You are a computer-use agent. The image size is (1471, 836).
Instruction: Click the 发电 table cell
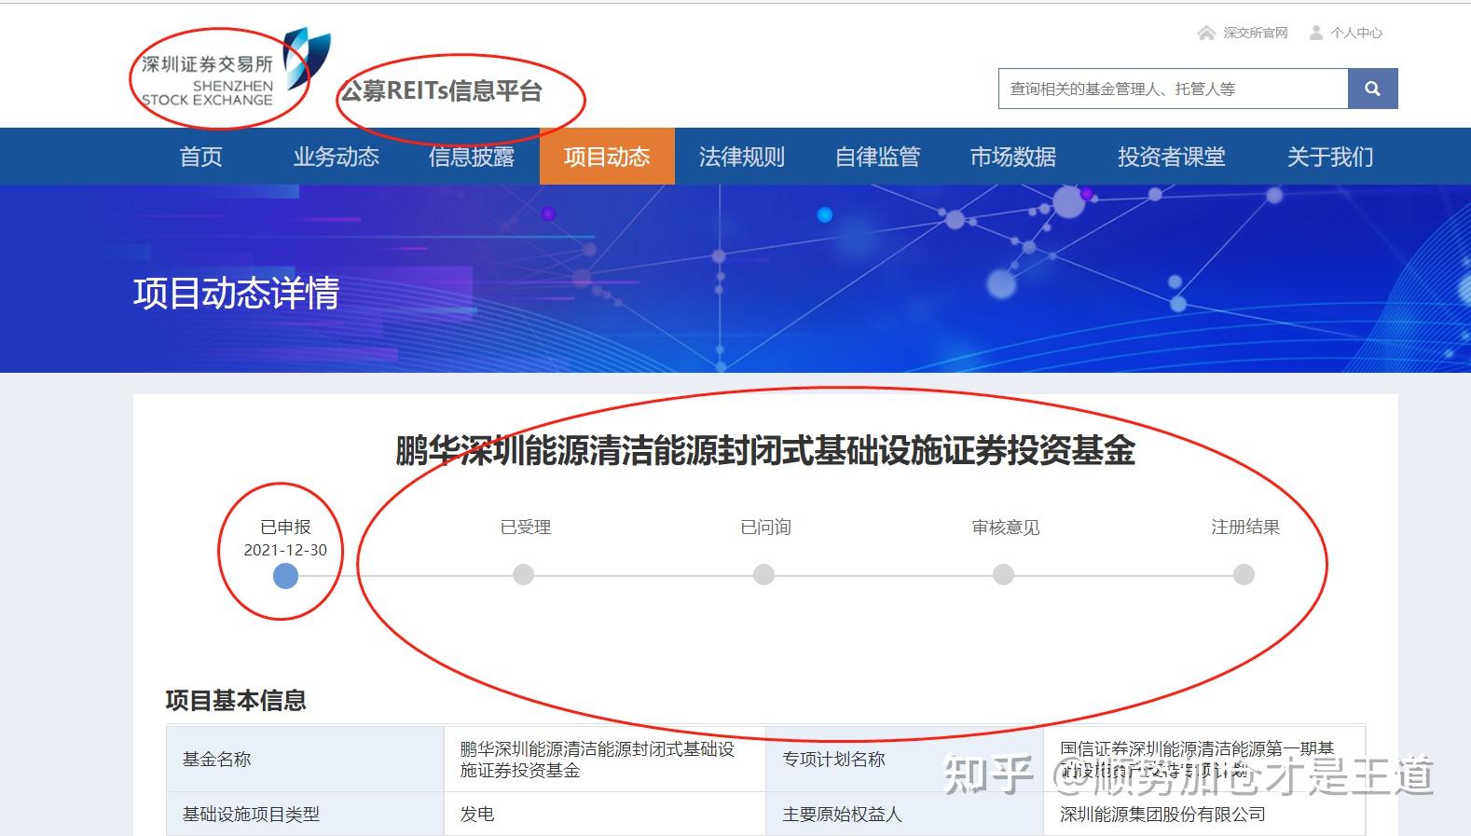477,815
